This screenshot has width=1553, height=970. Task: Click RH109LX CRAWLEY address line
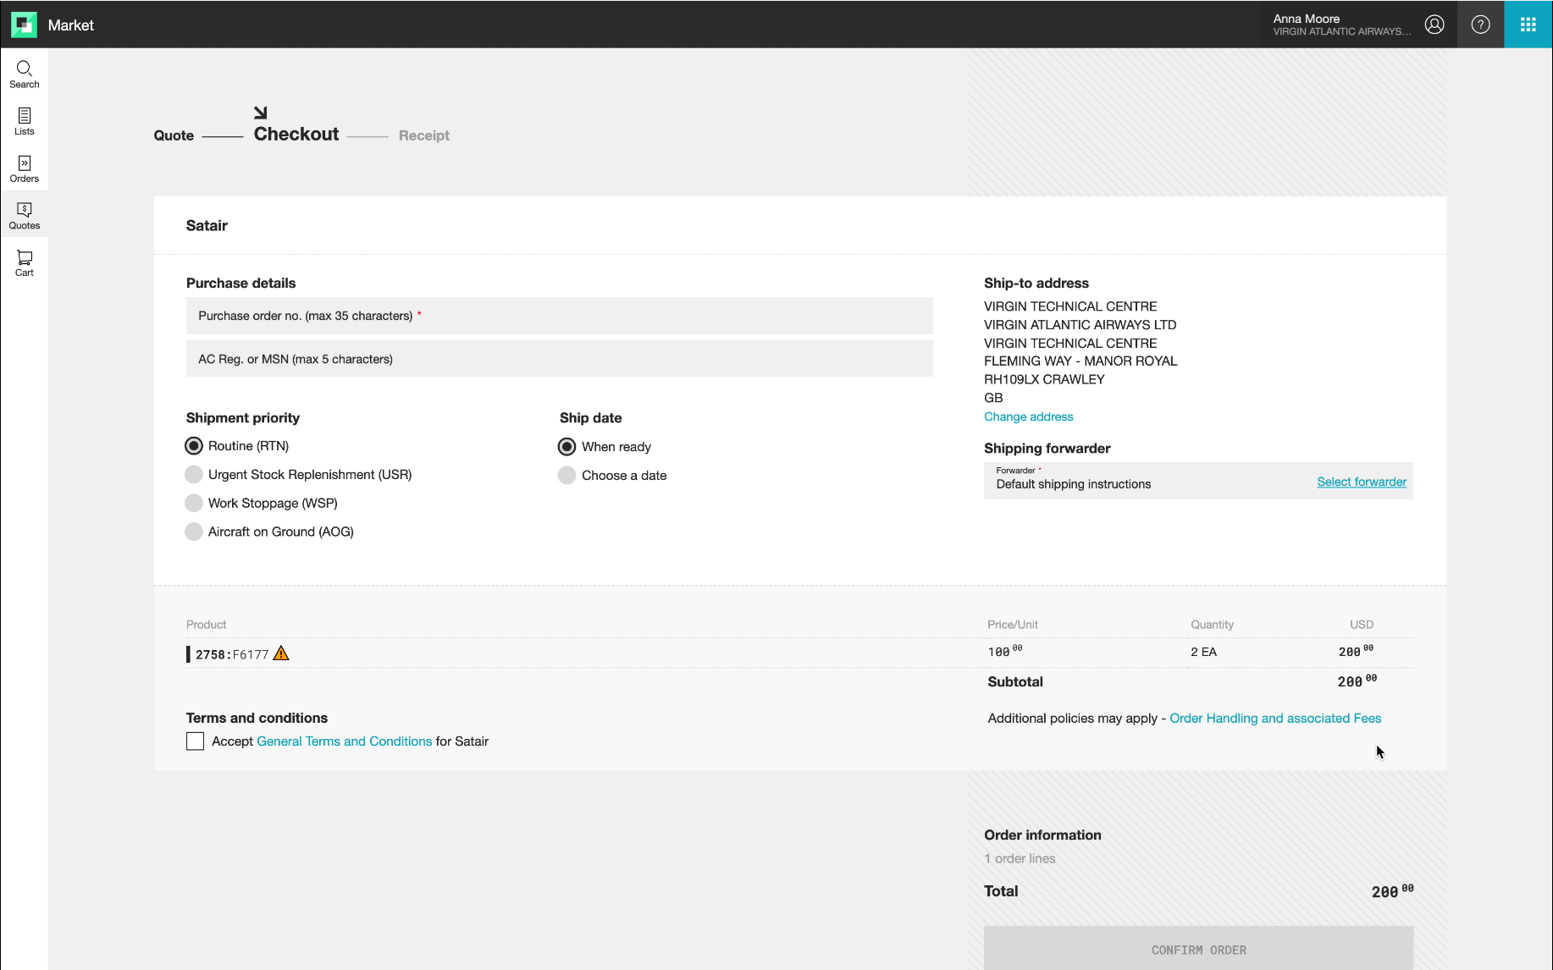click(1044, 379)
